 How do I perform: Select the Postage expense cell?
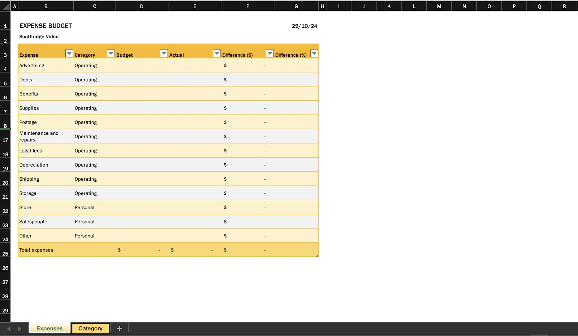[46, 122]
